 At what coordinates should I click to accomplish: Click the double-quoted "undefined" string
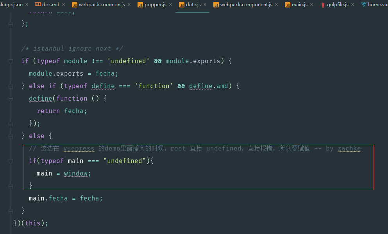pyautogui.click(x=125, y=161)
